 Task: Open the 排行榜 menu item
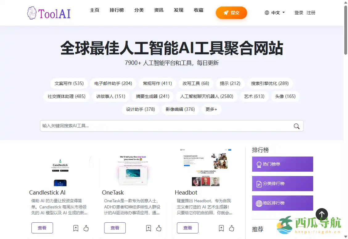117,10
